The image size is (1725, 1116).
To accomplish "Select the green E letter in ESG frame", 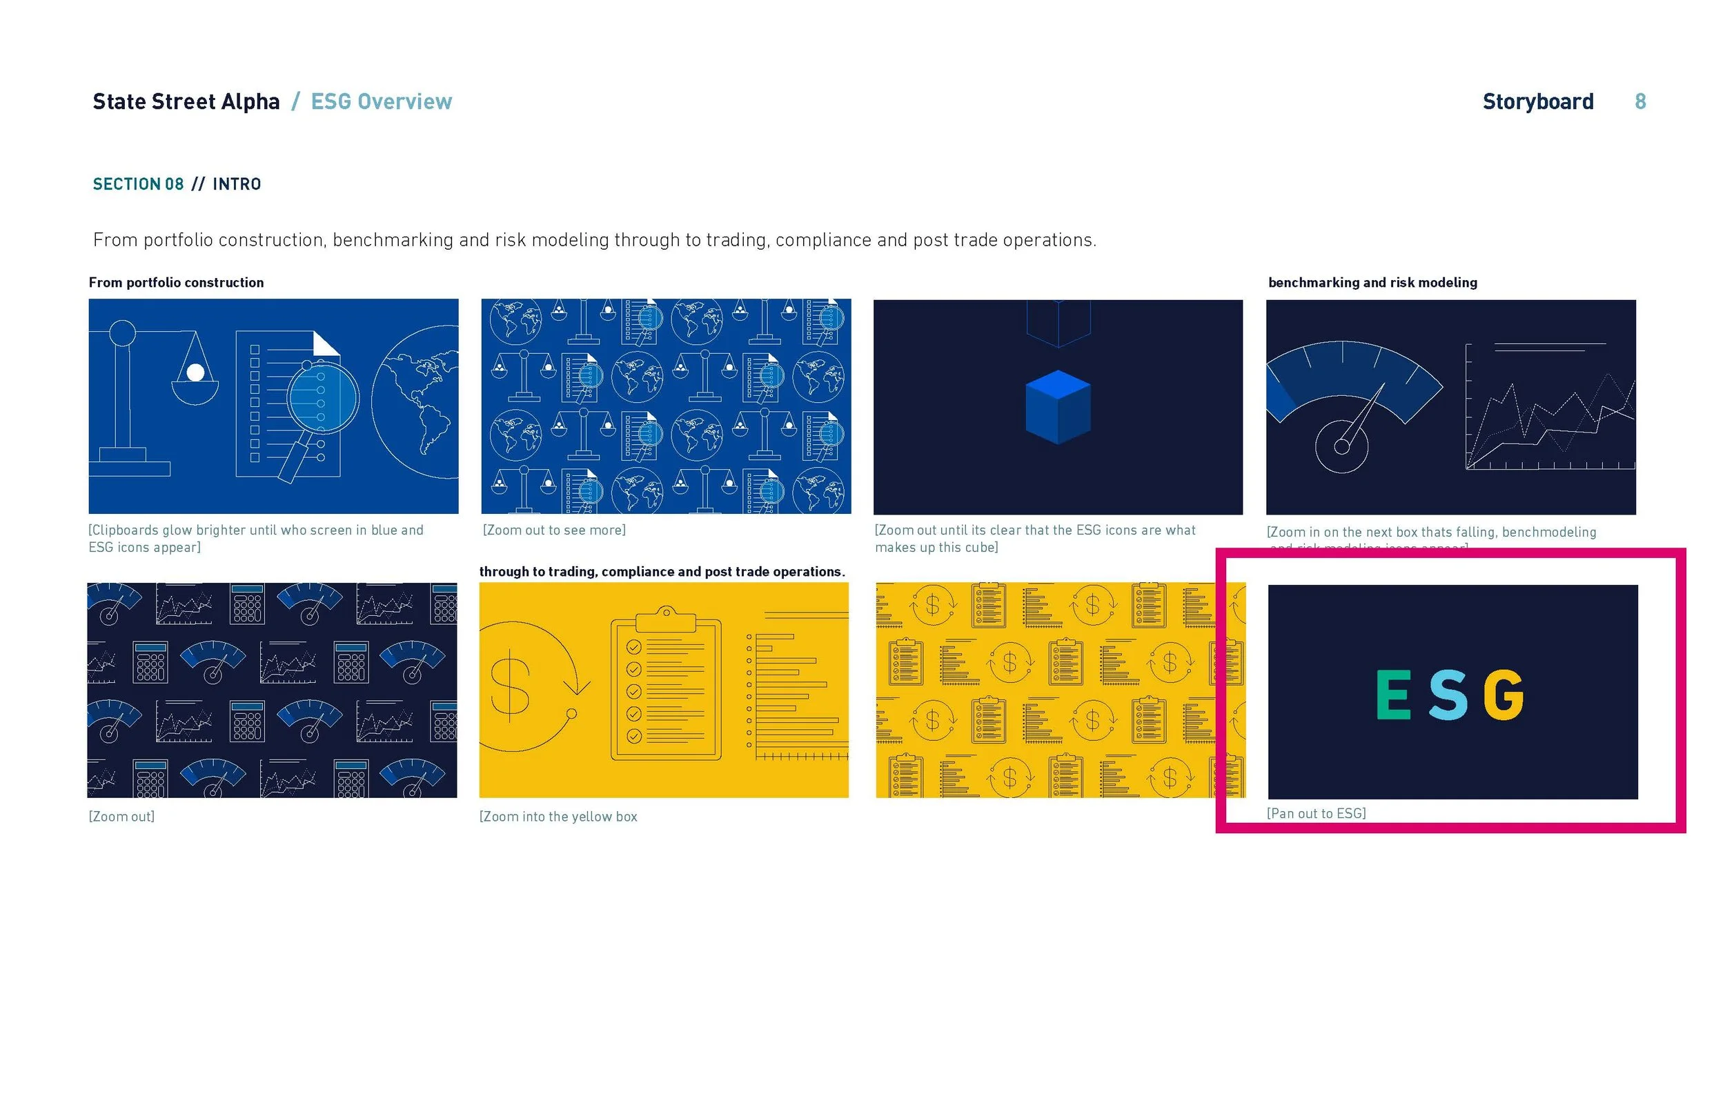I will [x=1394, y=696].
